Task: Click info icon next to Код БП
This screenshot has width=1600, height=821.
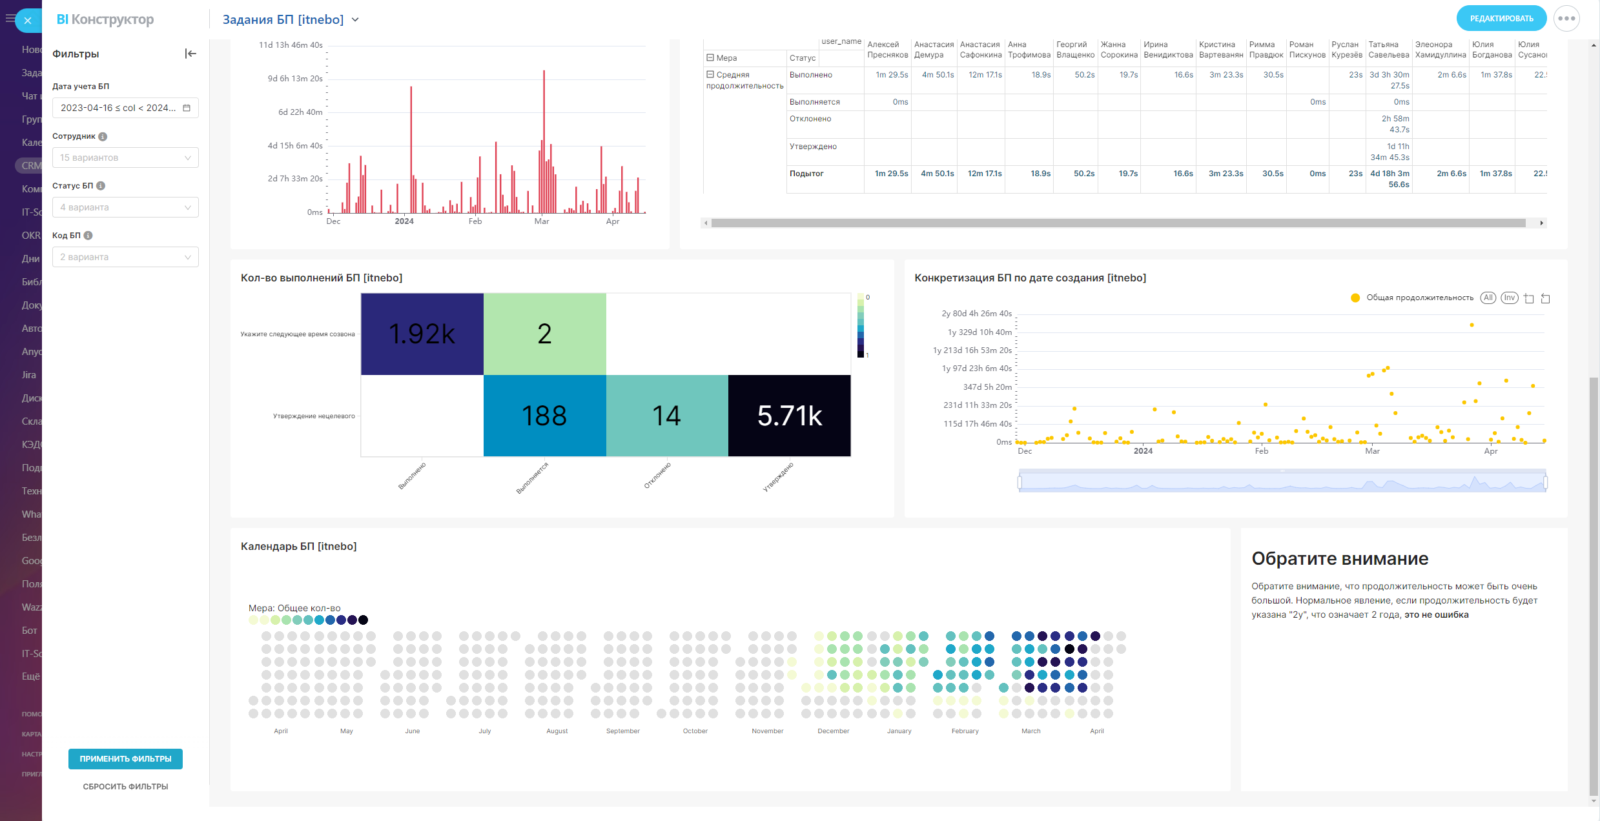Action: (88, 236)
